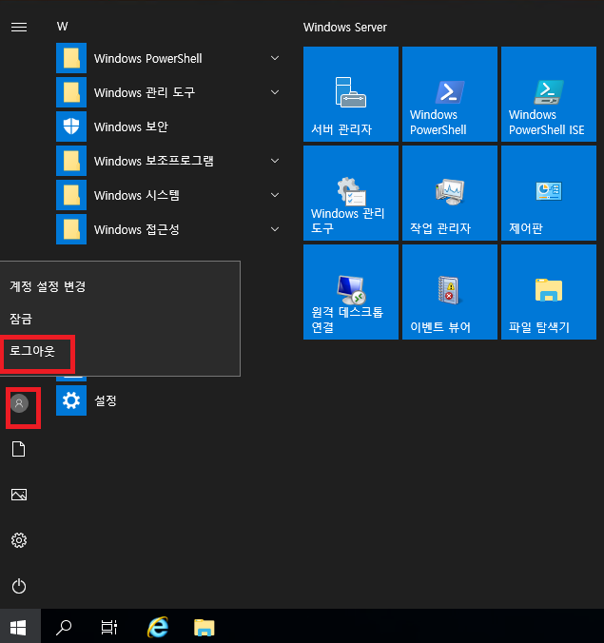
Task: Expand Windows PowerShell folder chevron
Action: [x=275, y=58]
